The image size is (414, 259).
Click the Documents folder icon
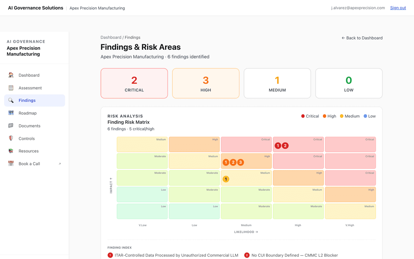(x=11, y=126)
